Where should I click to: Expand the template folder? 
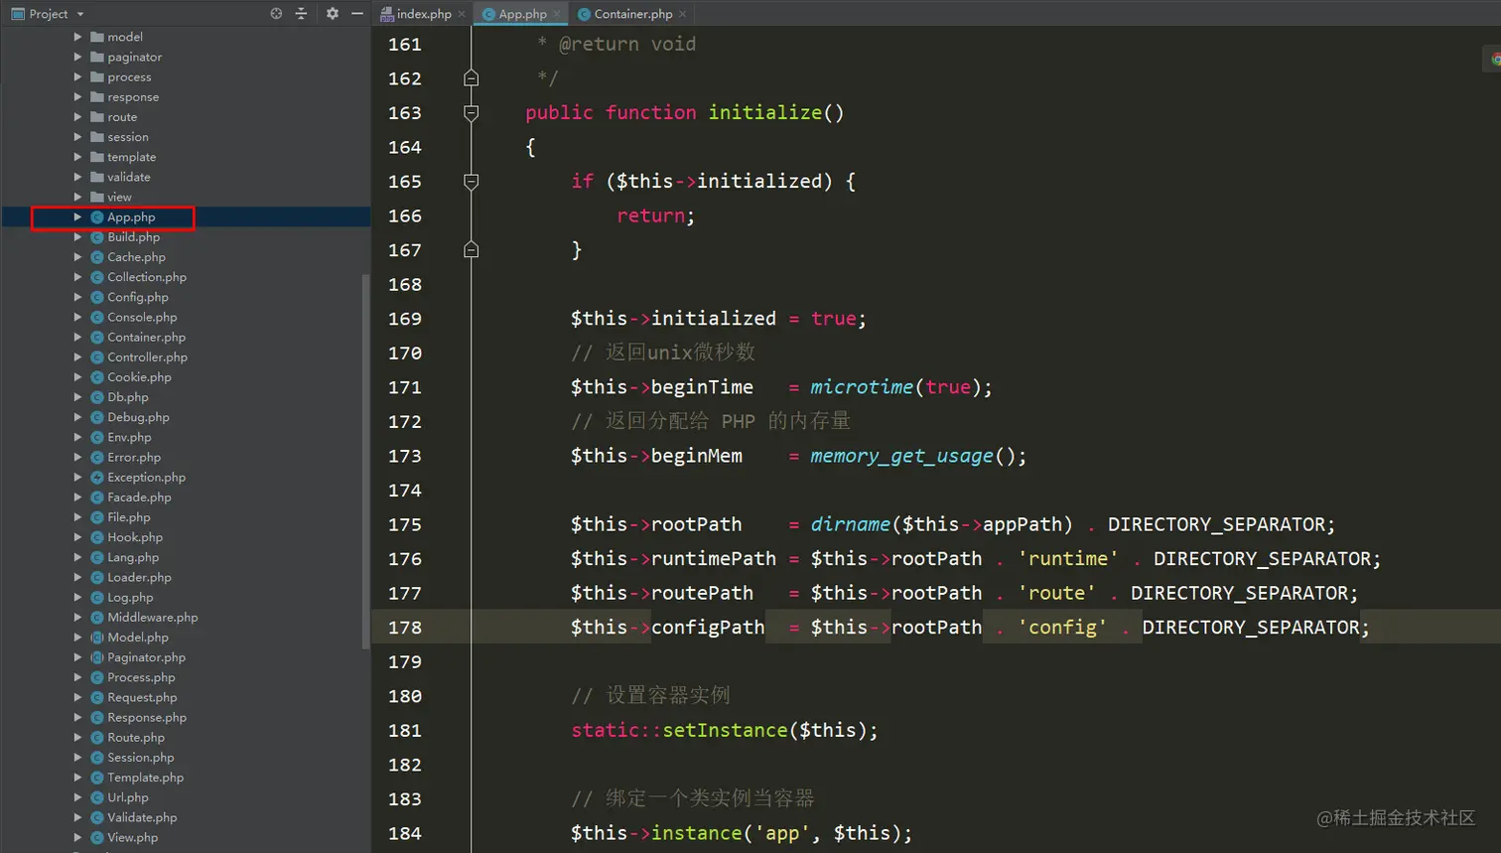pyautogui.click(x=77, y=157)
